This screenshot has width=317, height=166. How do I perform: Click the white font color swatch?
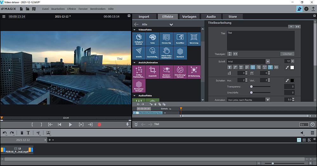292,67
